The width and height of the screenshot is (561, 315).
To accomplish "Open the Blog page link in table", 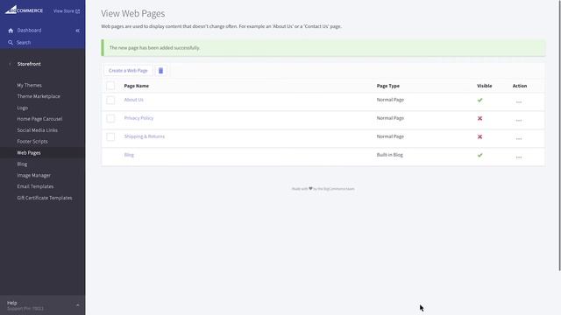I will 129,155.
